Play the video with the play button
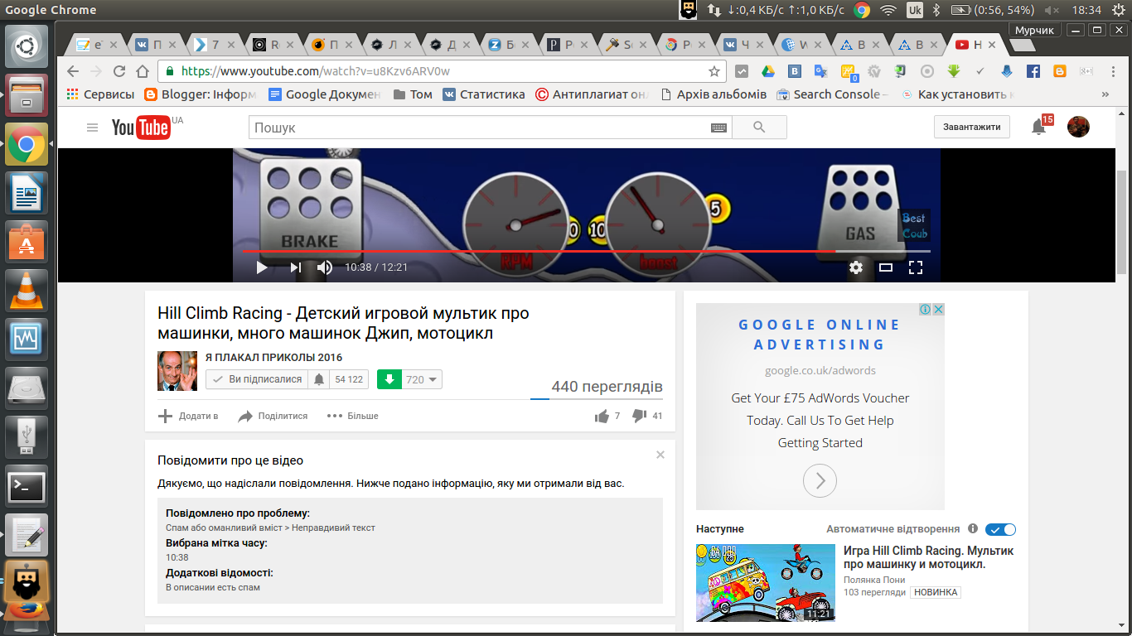Screen dimensions: 1132x636 (x=262, y=267)
